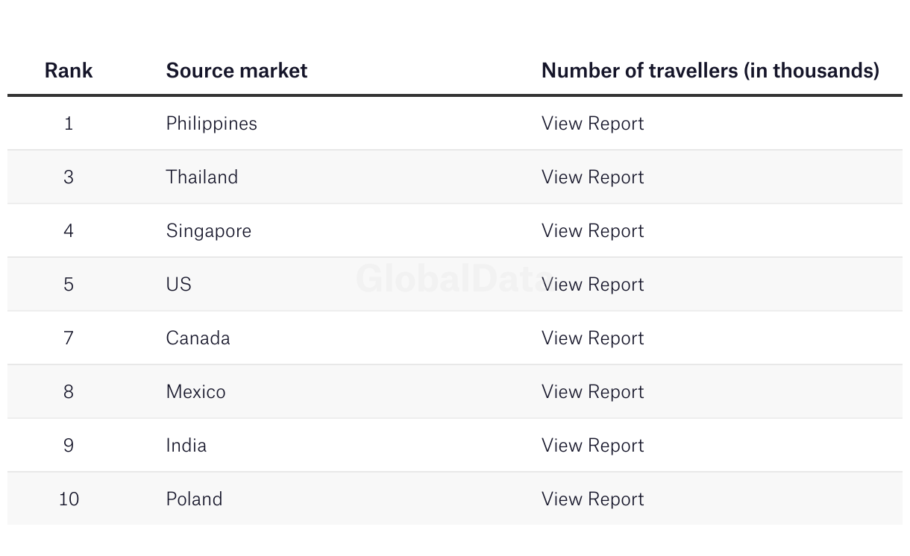This screenshot has width=910, height=556.
Task: Click the Source market column header
Action: [236, 71]
